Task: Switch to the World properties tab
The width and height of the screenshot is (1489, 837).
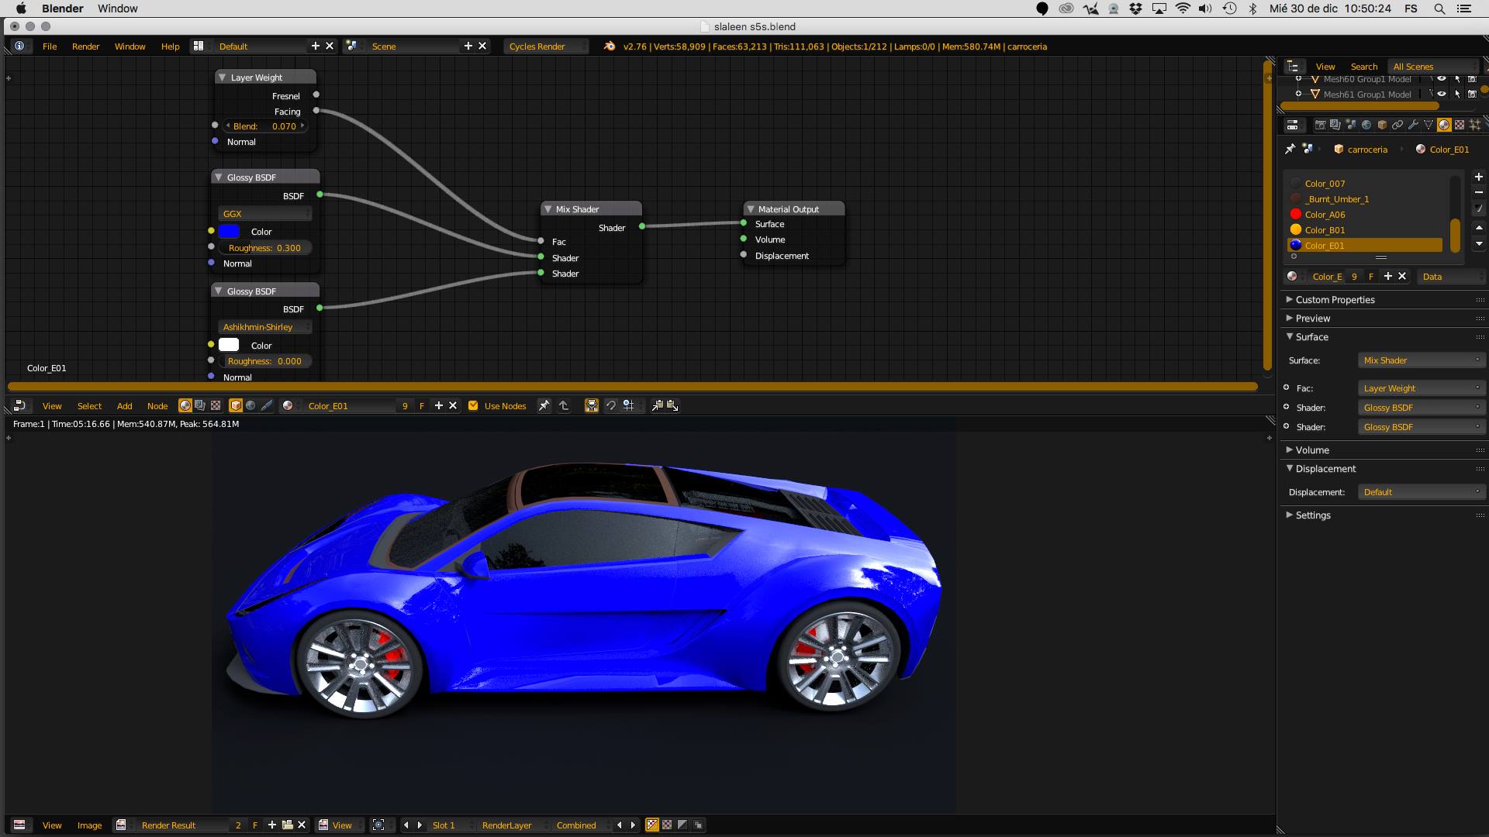Action: pyautogui.click(x=1366, y=125)
